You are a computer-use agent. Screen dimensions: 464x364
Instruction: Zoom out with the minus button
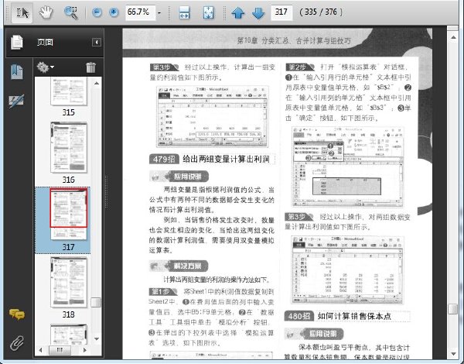97,12
